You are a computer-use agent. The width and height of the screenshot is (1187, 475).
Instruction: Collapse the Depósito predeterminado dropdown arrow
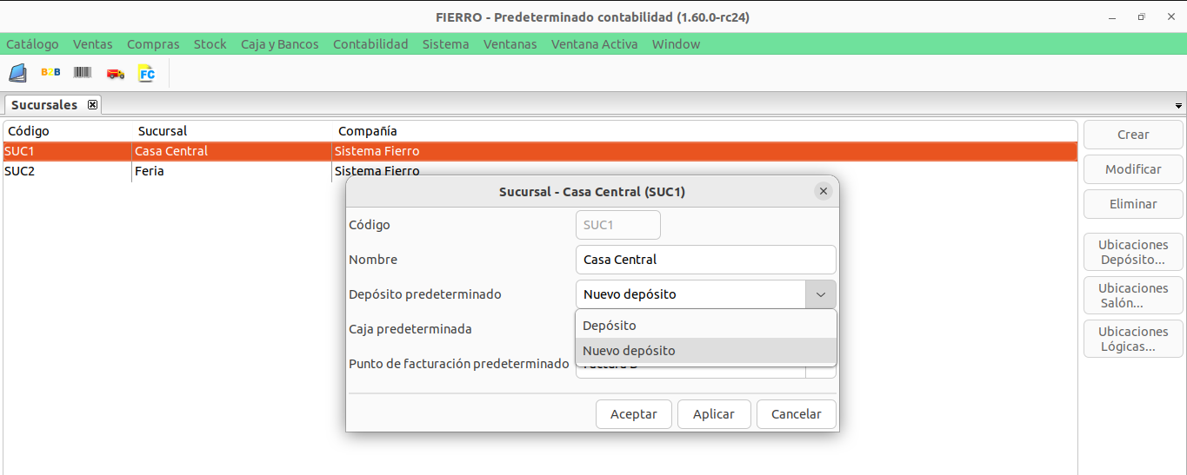(820, 294)
